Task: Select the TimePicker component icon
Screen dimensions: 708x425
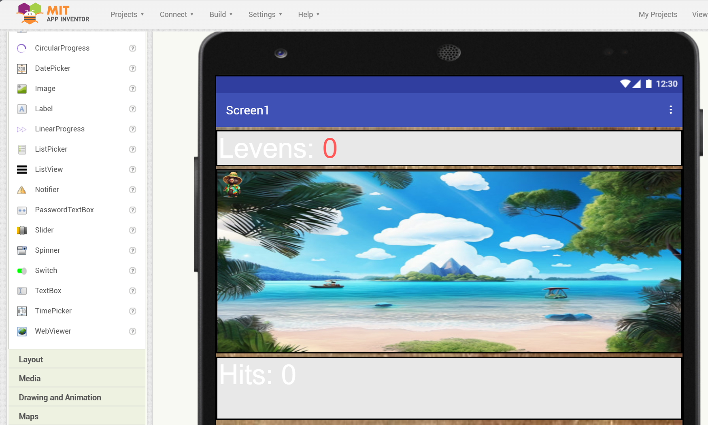Action: pos(22,311)
